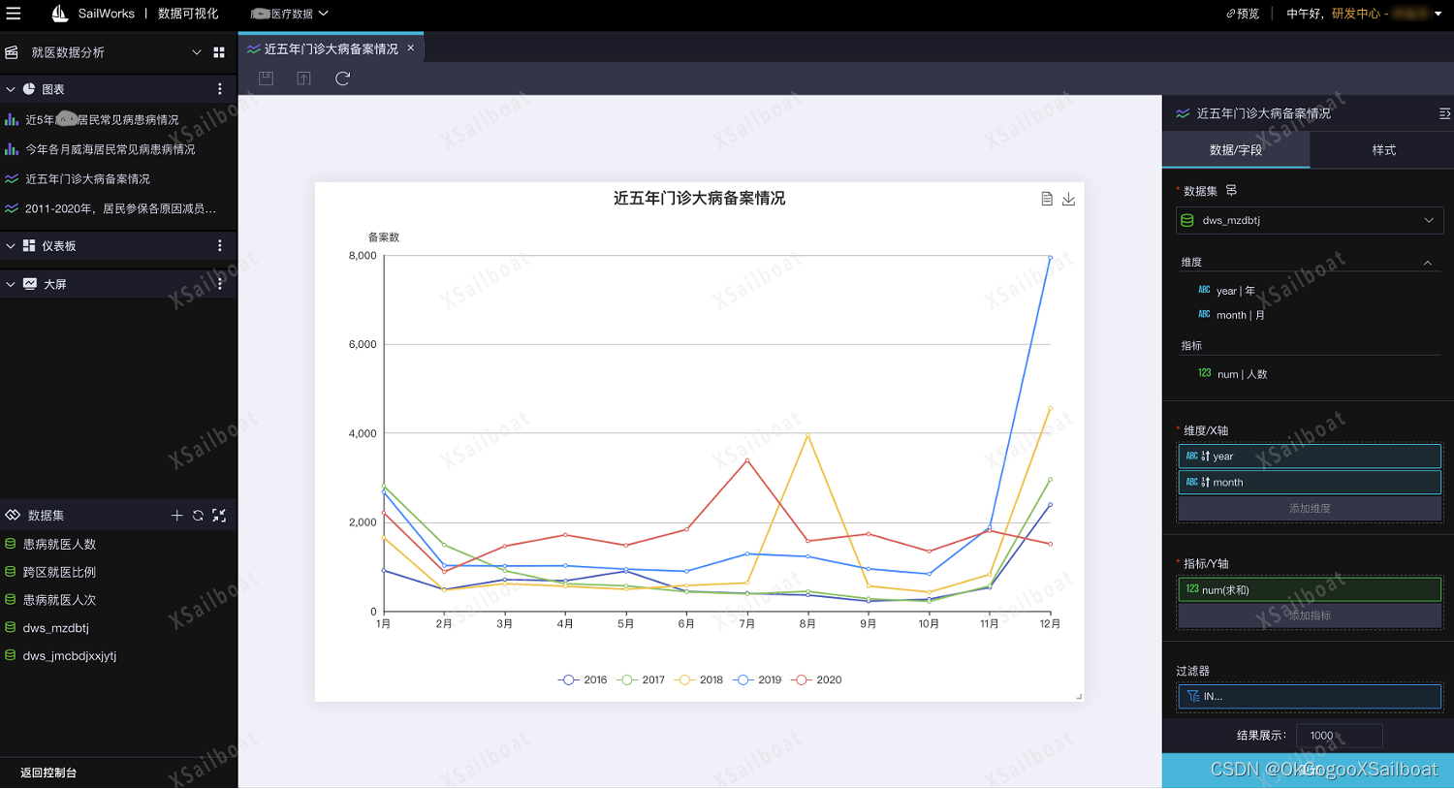
Task: Open the panel settings icon beside 近五年门诊大病备案情况
Action: pyautogui.click(x=1445, y=113)
